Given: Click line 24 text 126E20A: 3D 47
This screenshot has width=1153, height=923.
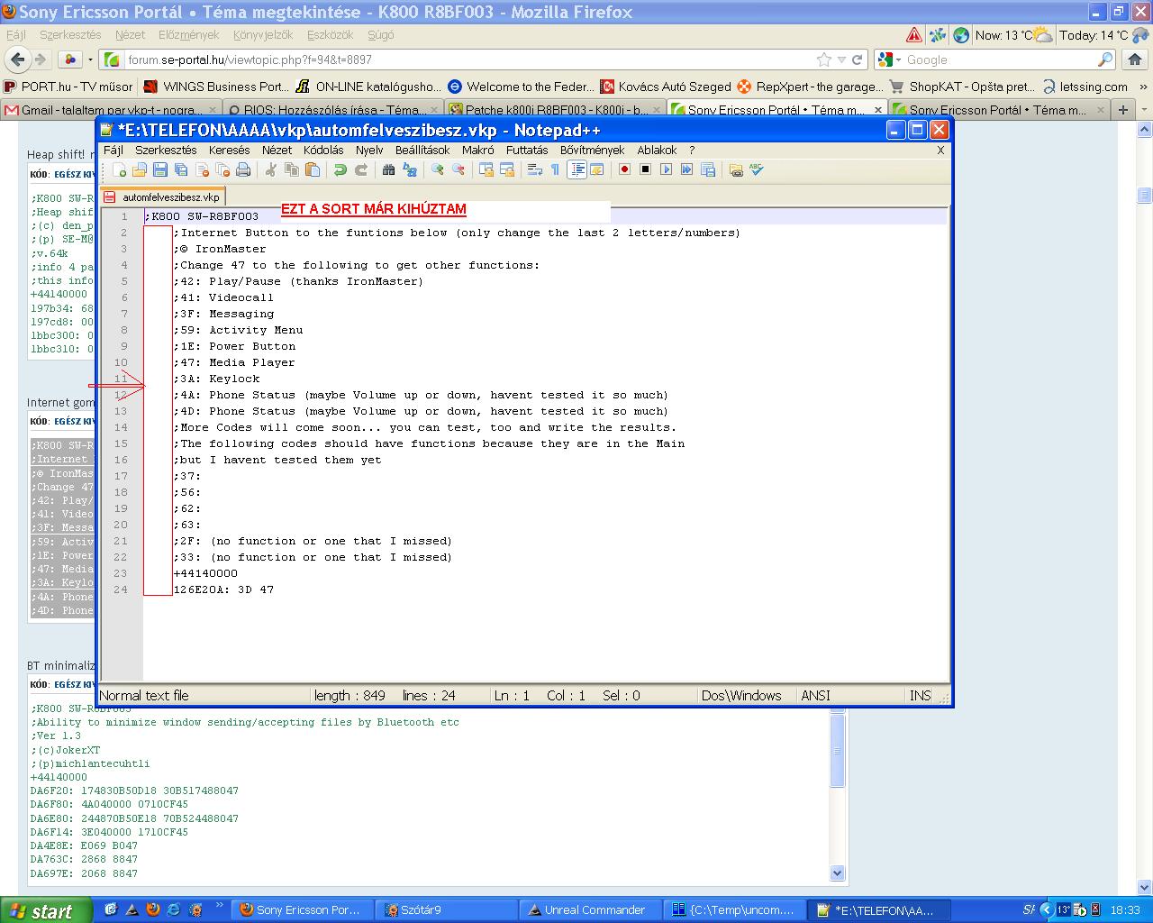Looking at the screenshot, I should coord(223,589).
